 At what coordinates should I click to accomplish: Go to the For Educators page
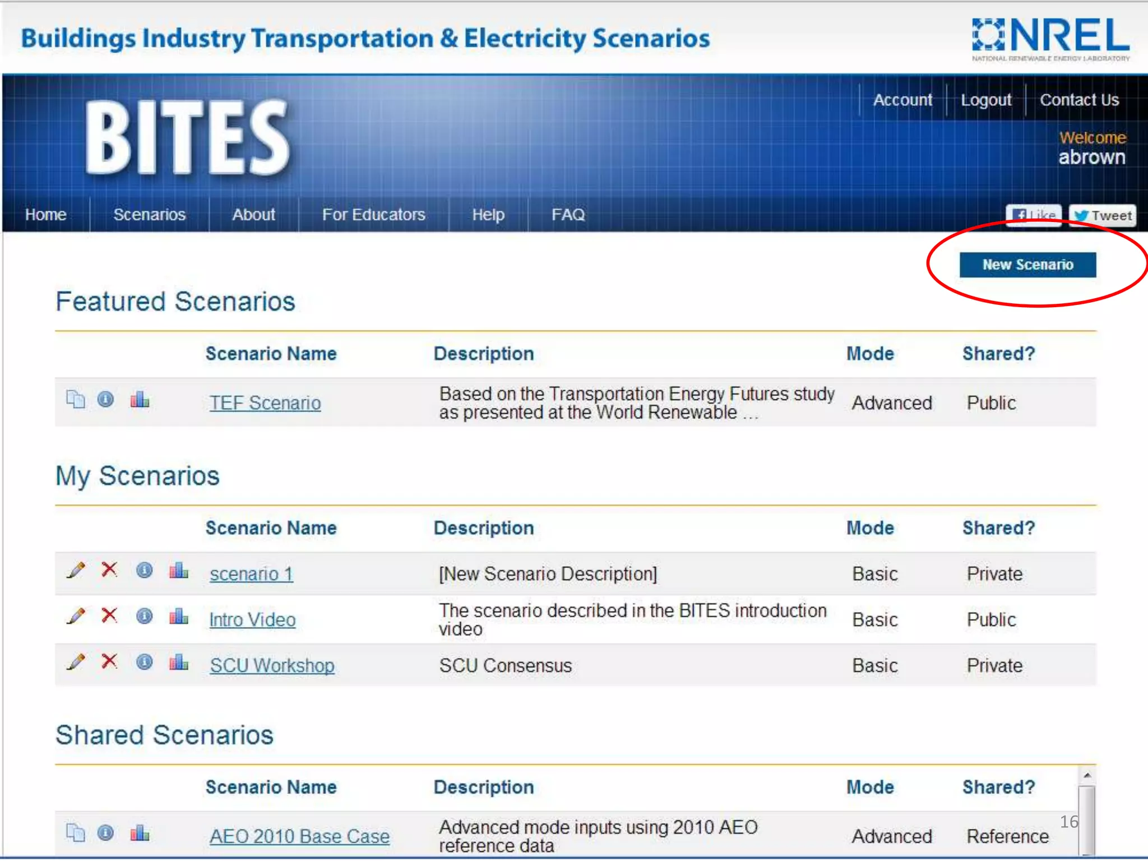click(373, 215)
